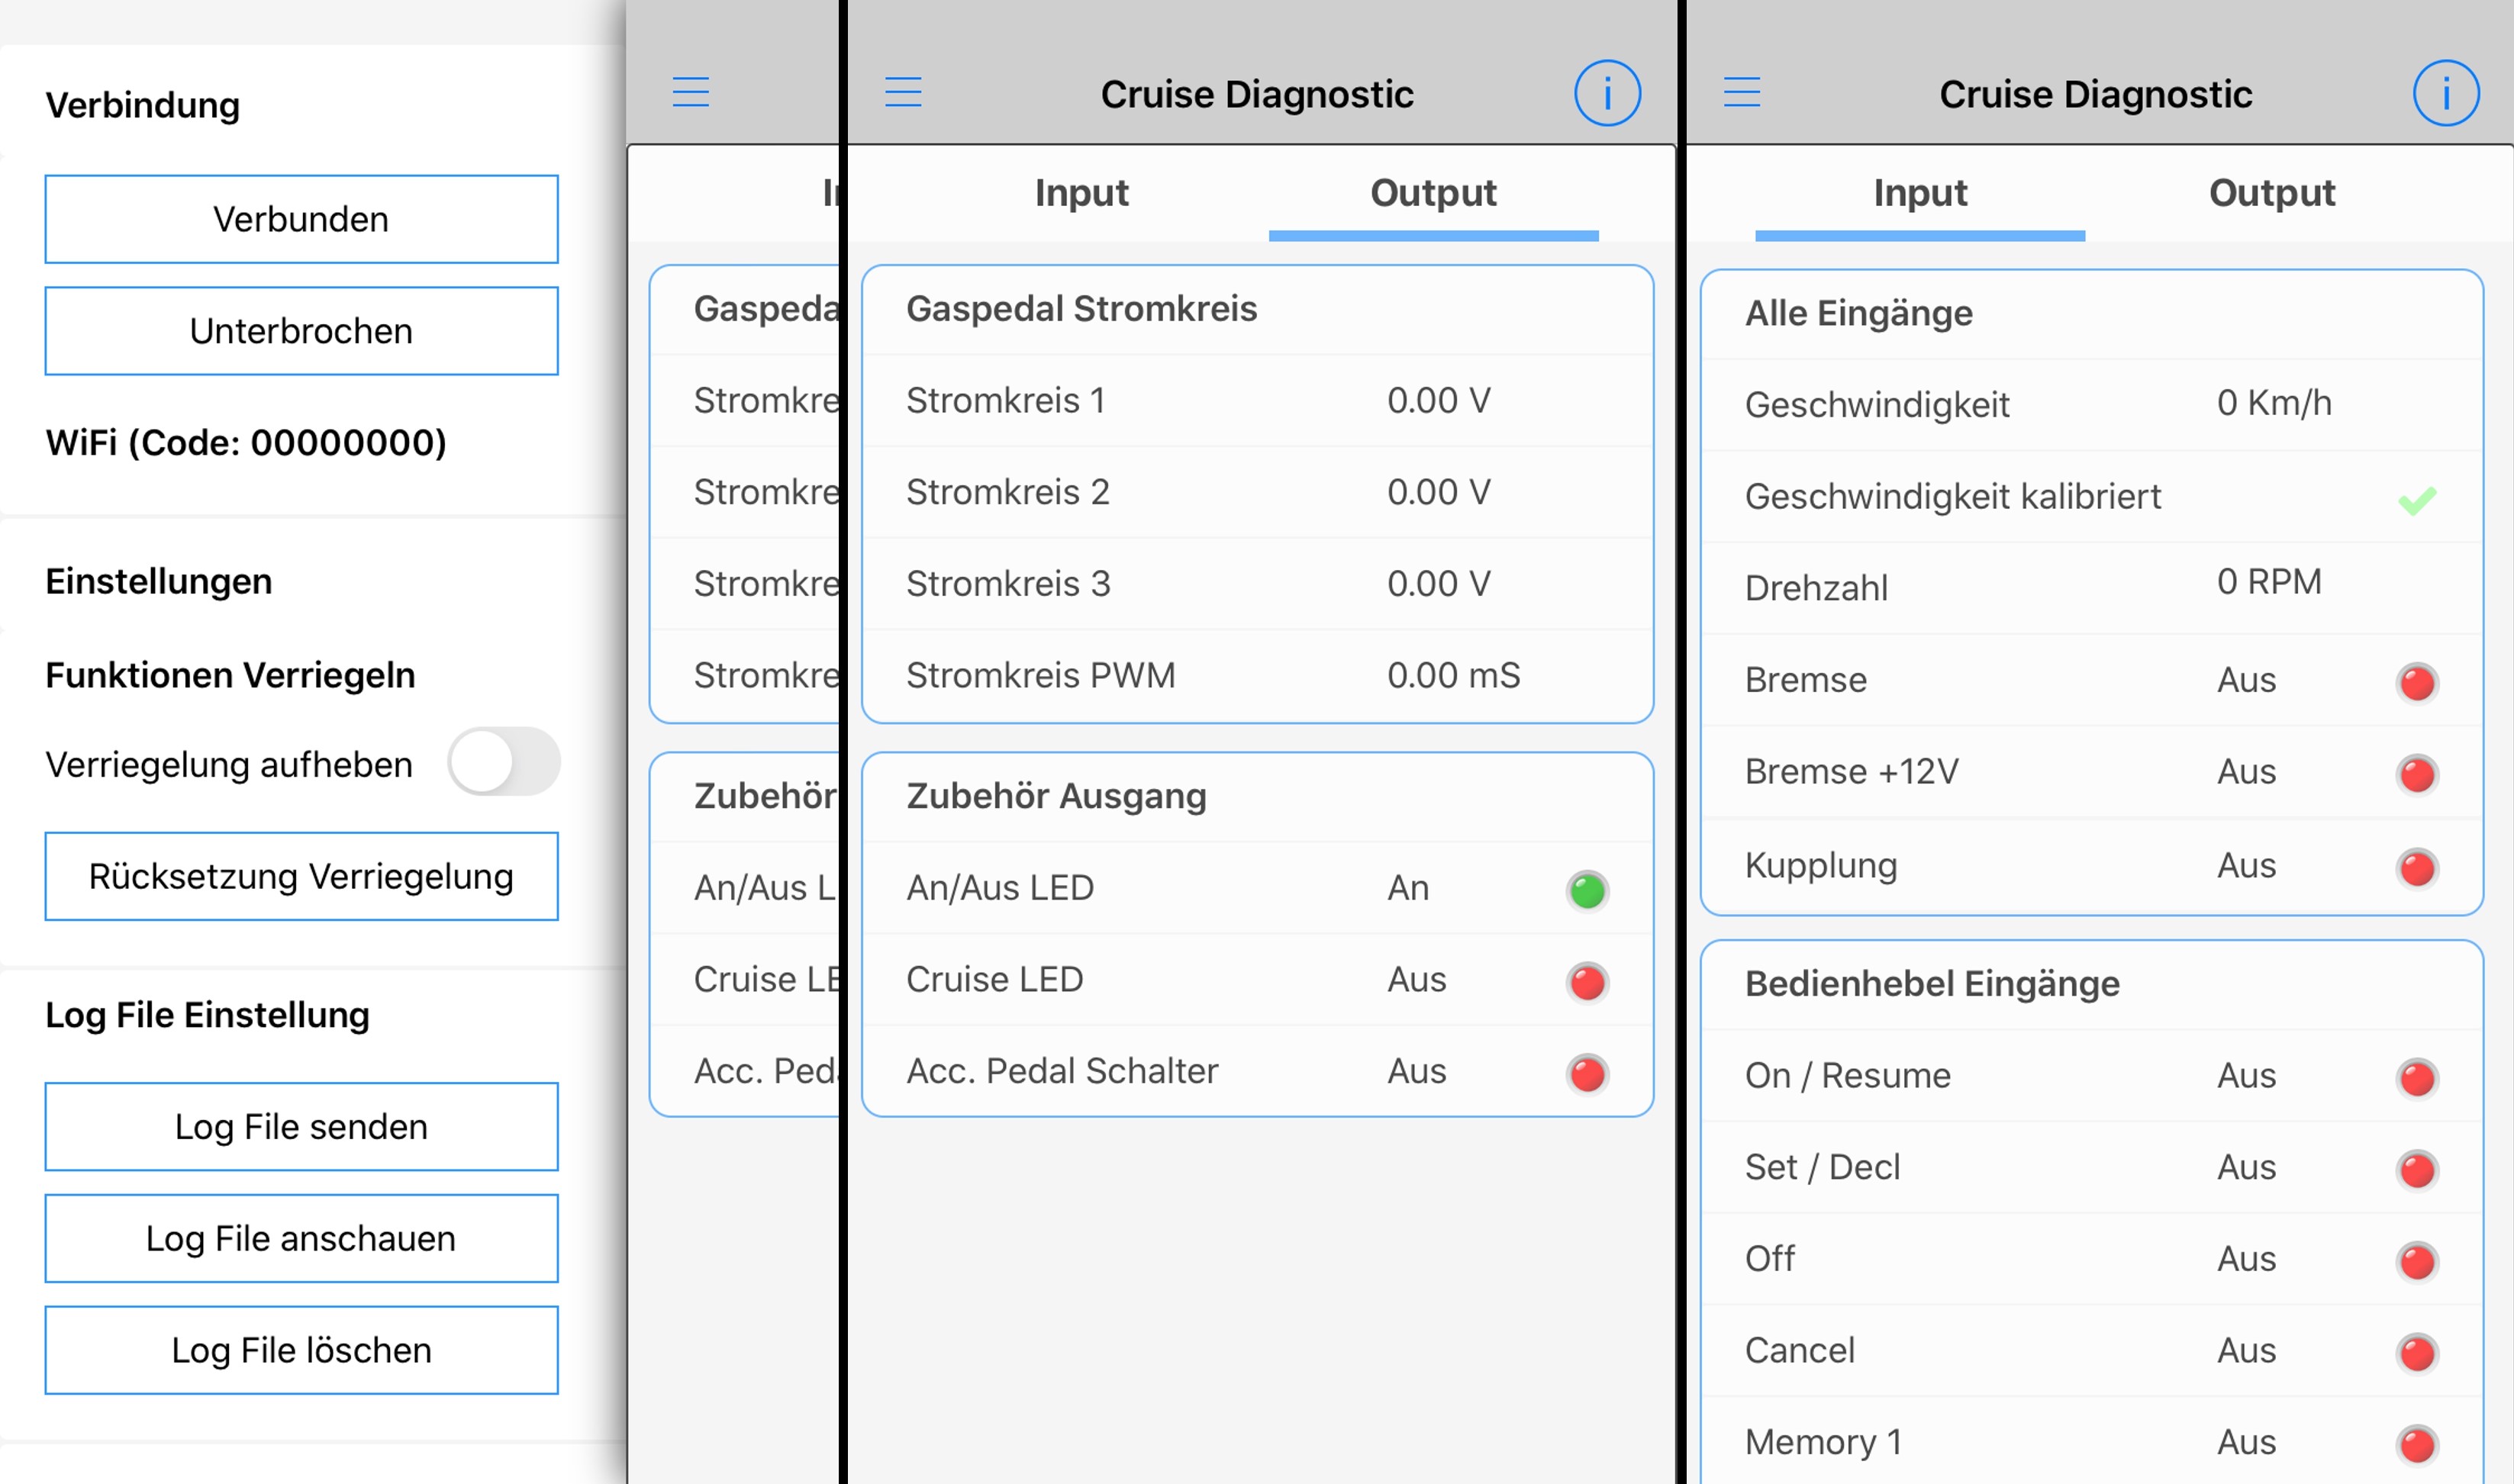Tap info icon on middle Cruise Diagnostic screen
Screen dimensions: 2514x1484
point(1606,93)
